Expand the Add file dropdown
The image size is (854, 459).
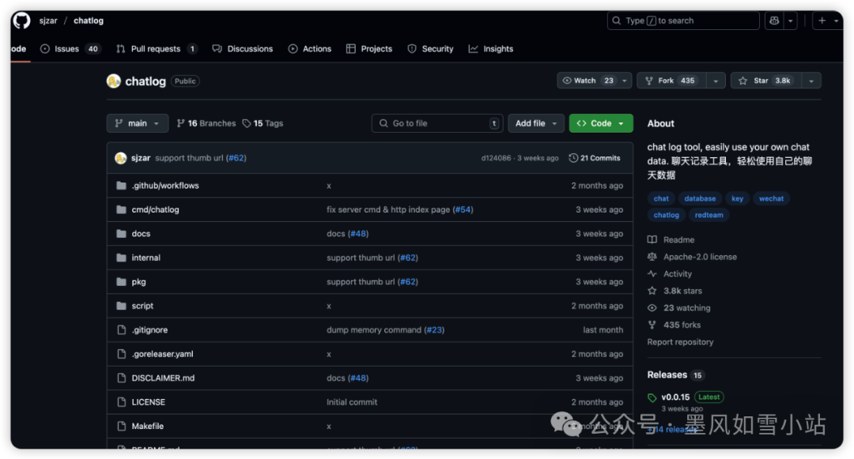(x=536, y=123)
